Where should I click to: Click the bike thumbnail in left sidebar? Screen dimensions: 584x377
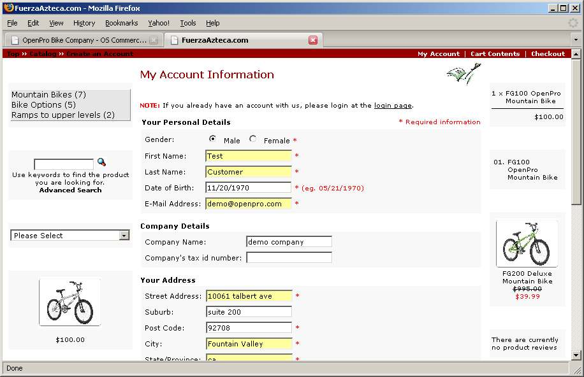pyautogui.click(x=70, y=302)
